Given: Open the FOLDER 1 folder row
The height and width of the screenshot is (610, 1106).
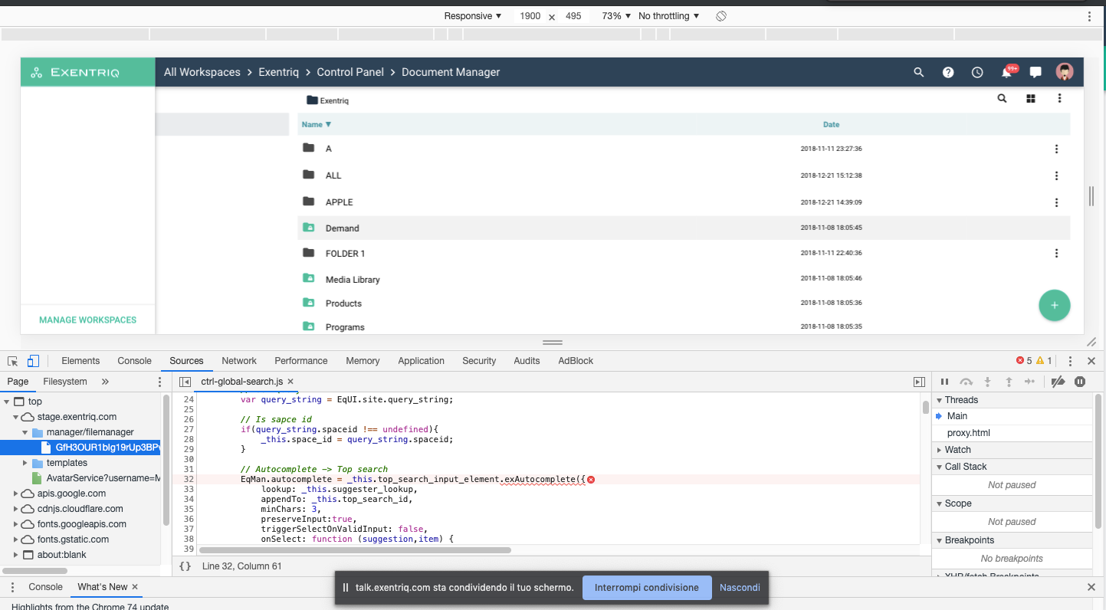Looking at the screenshot, I should (x=345, y=254).
